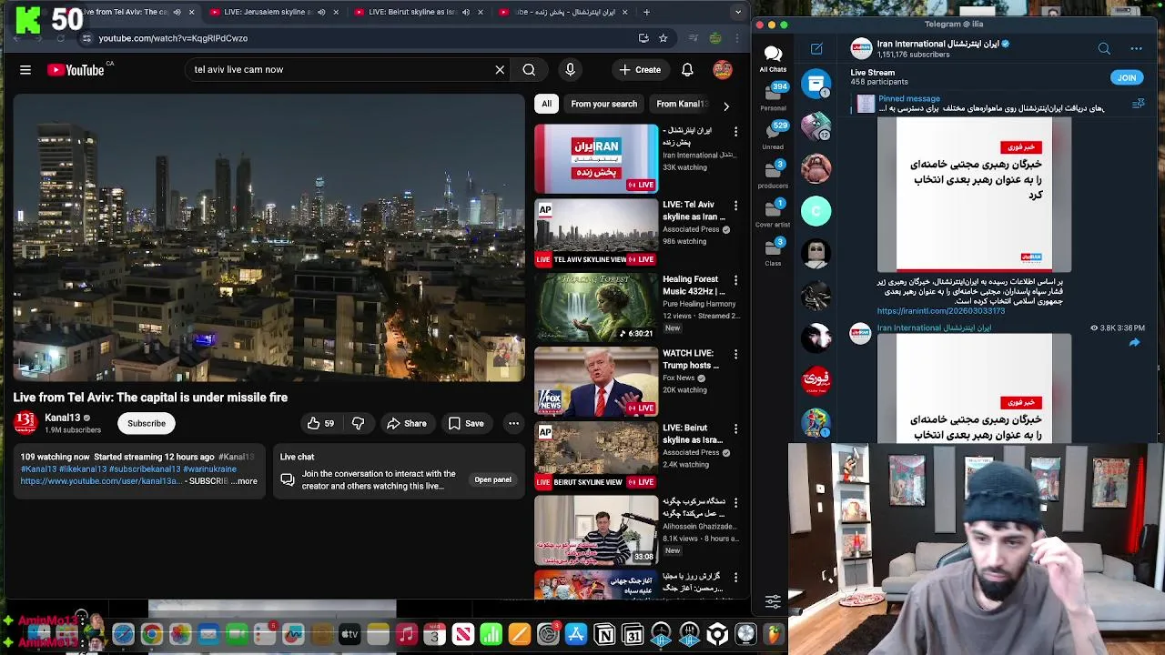The width and height of the screenshot is (1165, 655).
Task: Mute the Jerusalem skyline tab audio
Action: [x=320, y=12]
